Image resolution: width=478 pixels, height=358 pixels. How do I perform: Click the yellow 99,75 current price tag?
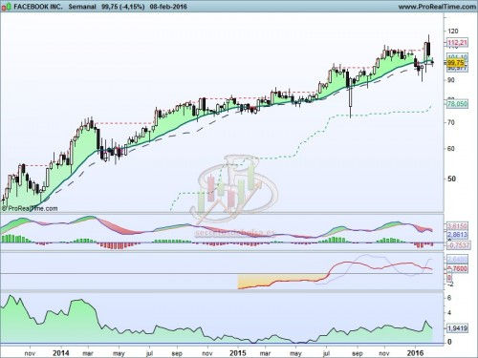(x=456, y=63)
